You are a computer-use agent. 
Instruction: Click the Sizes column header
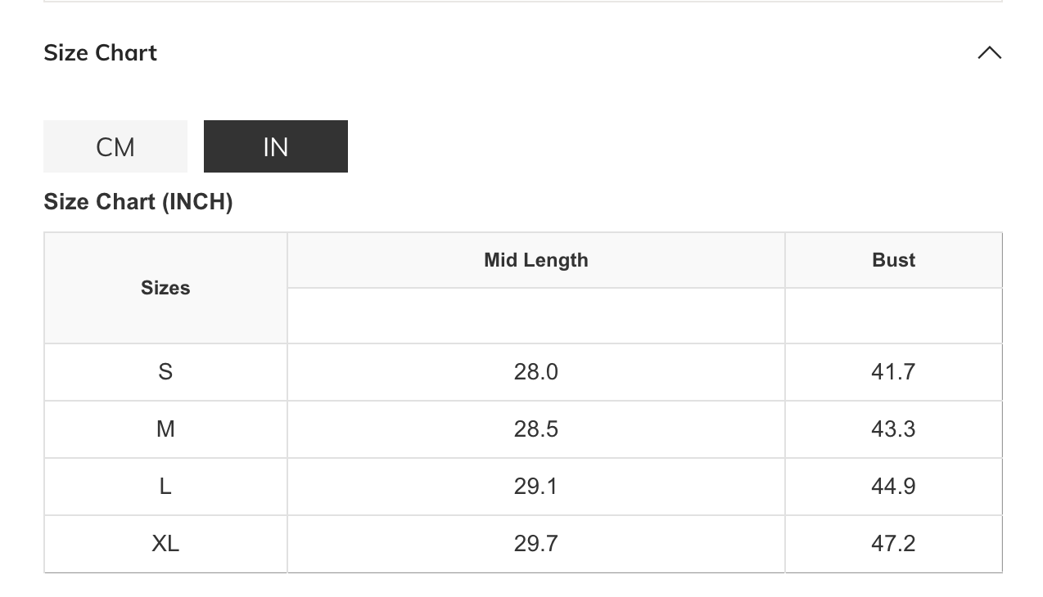165,288
